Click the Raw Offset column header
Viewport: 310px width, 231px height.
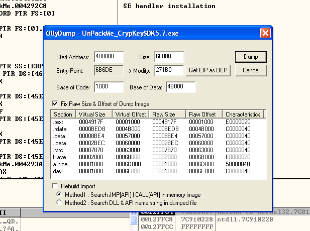[x=204, y=114]
